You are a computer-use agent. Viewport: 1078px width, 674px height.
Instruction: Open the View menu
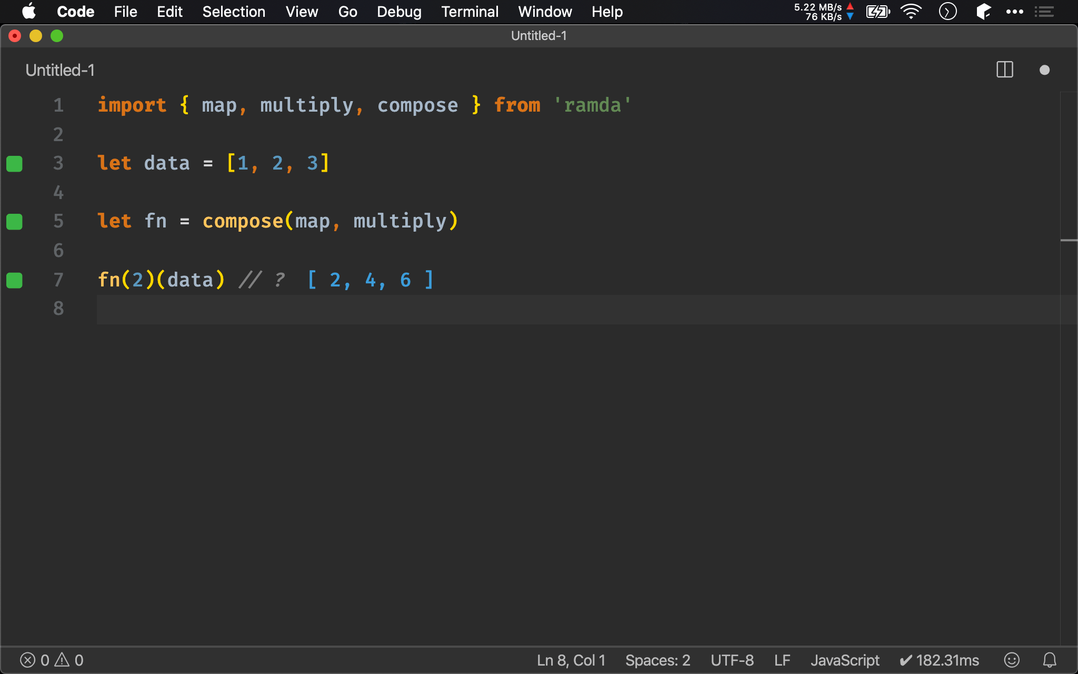coord(302,12)
